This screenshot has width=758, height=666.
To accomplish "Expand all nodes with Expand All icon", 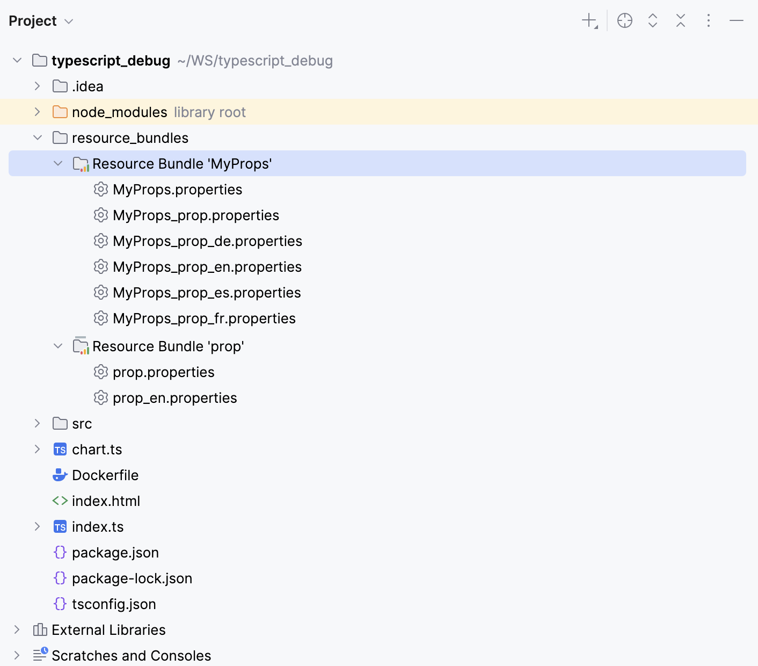I will 652,20.
